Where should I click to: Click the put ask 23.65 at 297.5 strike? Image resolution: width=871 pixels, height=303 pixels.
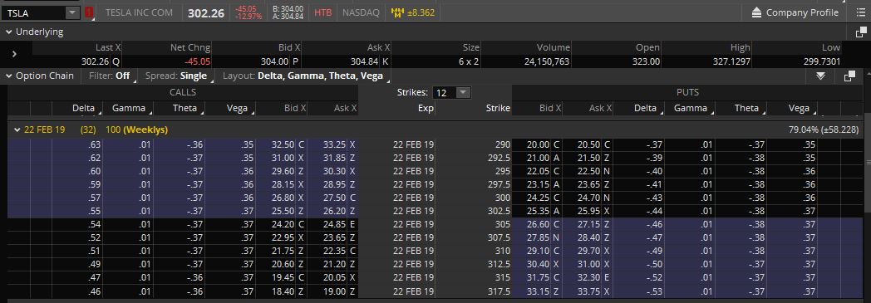(588, 184)
